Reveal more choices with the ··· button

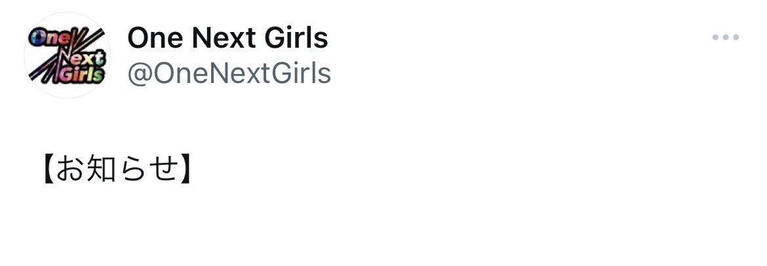(726, 38)
